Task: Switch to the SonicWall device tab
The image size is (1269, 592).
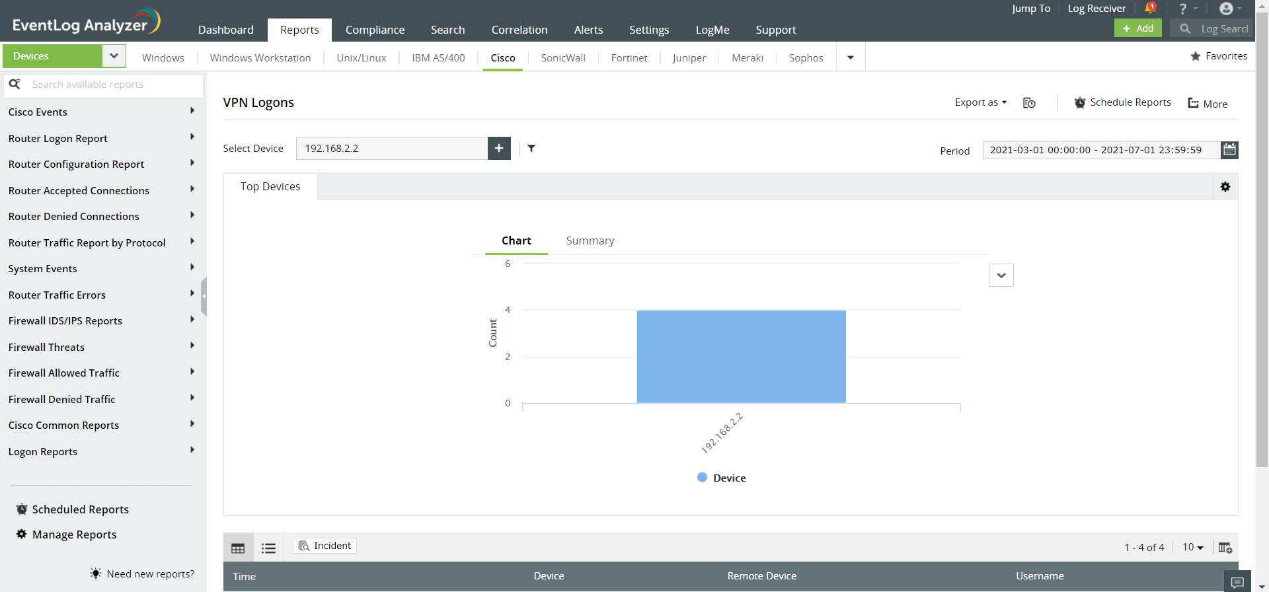Action: [563, 57]
